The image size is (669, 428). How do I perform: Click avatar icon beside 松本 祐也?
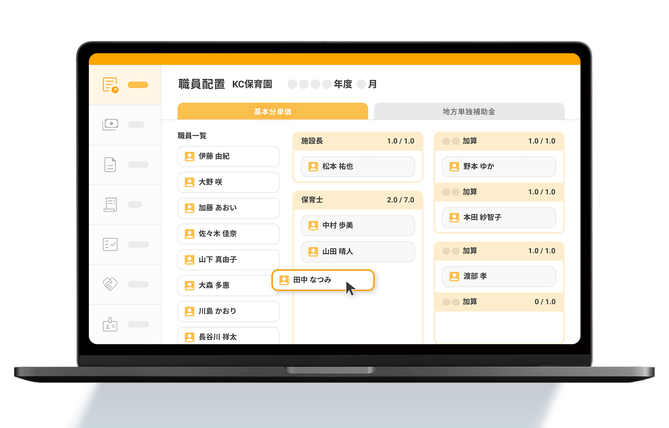(313, 167)
